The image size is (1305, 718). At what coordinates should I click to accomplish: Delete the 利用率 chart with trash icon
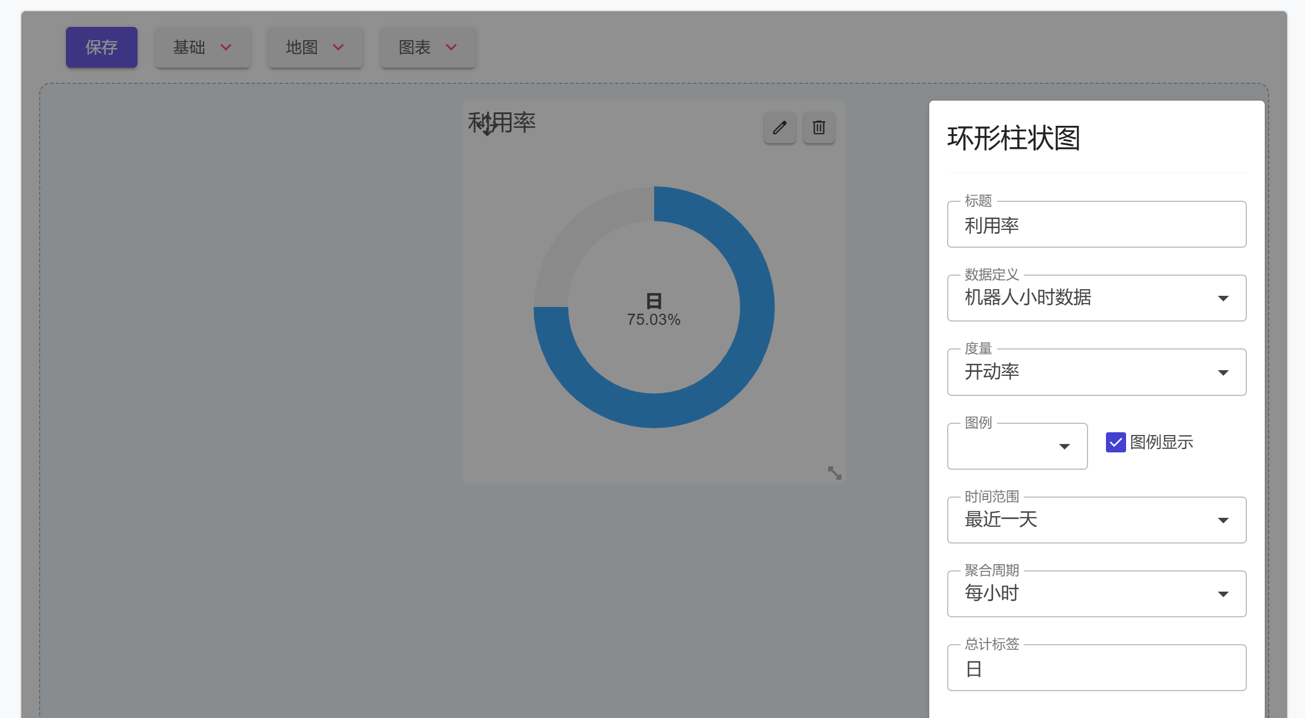pos(819,128)
